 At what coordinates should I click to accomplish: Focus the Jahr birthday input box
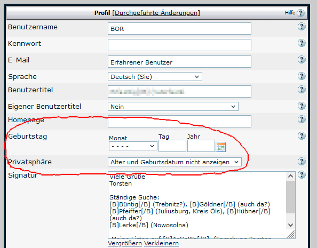click(201, 146)
